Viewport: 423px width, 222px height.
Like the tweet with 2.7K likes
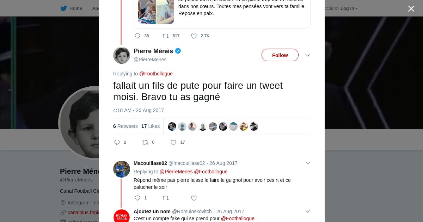tap(194, 36)
